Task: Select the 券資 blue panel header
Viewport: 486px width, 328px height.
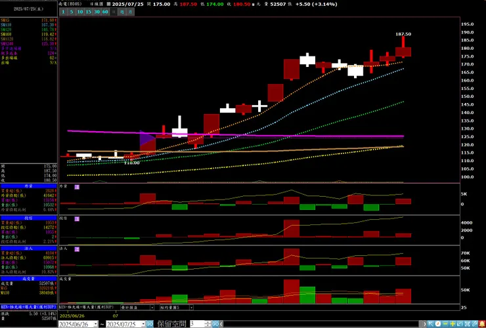Action: pos(28,186)
